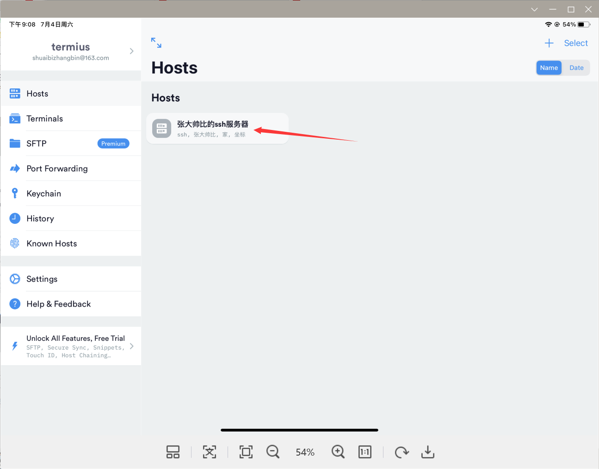The height and width of the screenshot is (469, 599).
Task: Click the SFTP folder icon
Action: click(14, 143)
